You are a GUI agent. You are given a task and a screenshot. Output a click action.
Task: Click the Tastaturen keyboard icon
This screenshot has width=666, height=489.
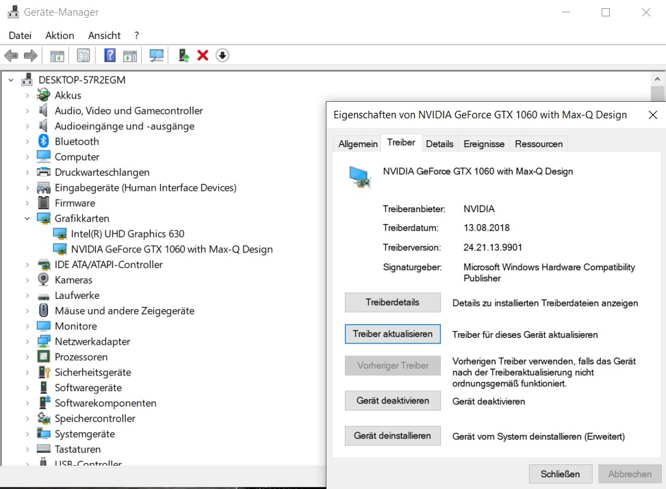pos(43,449)
